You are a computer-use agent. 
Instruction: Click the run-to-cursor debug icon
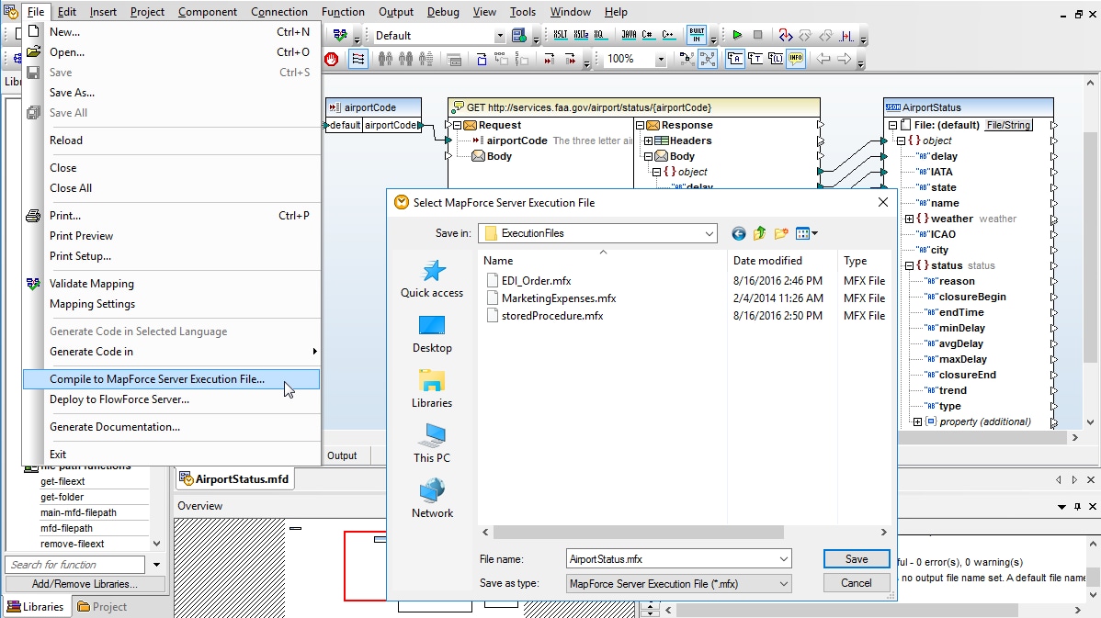pyautogui.click(x=847, y=35)
